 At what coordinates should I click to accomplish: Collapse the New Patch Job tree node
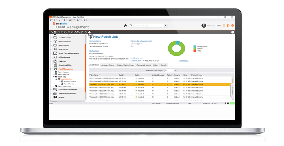(x=56, y=79)
